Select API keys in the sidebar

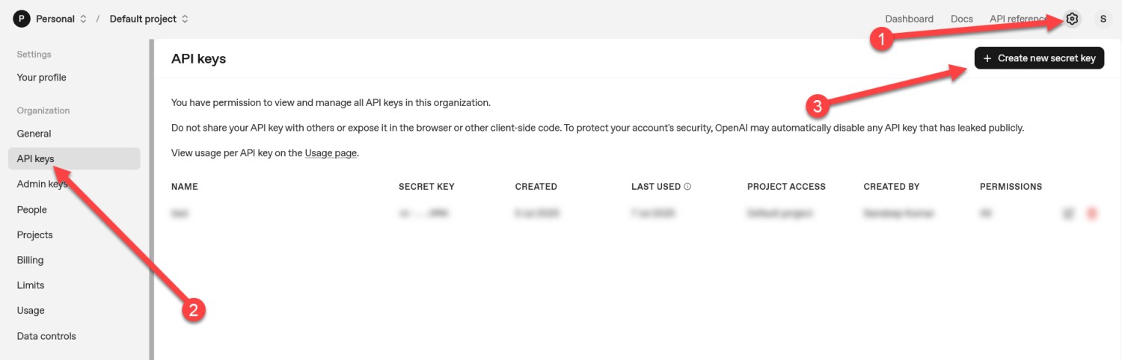coord(36,159)
